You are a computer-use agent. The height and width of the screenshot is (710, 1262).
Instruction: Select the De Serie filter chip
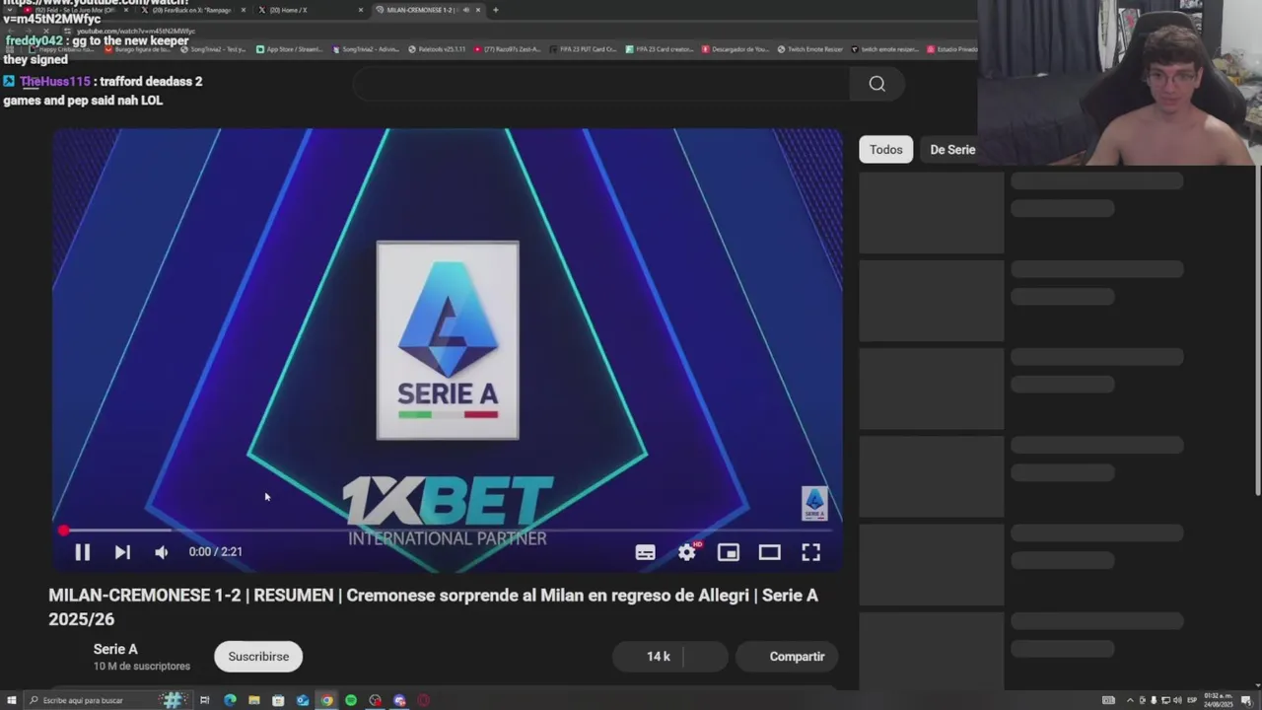(952, 150)
